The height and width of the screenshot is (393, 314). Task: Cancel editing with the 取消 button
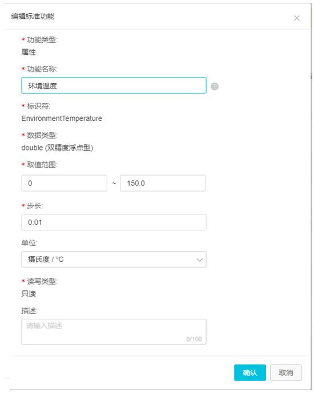tap(286, 372)
